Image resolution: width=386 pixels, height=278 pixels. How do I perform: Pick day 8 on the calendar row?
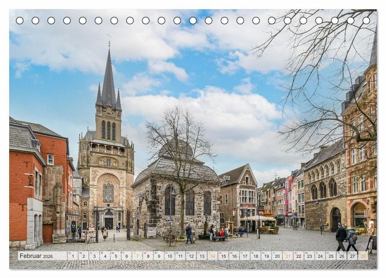click(148, 256)
